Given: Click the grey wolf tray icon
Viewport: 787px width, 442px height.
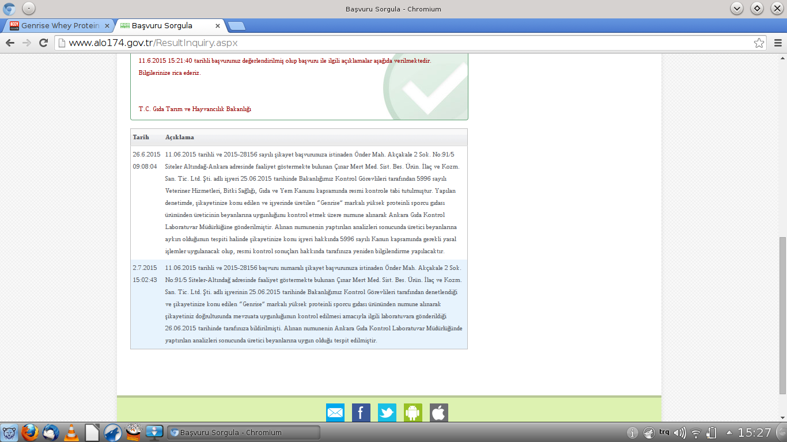Looking at the screenshot, I should coord(649,432).
